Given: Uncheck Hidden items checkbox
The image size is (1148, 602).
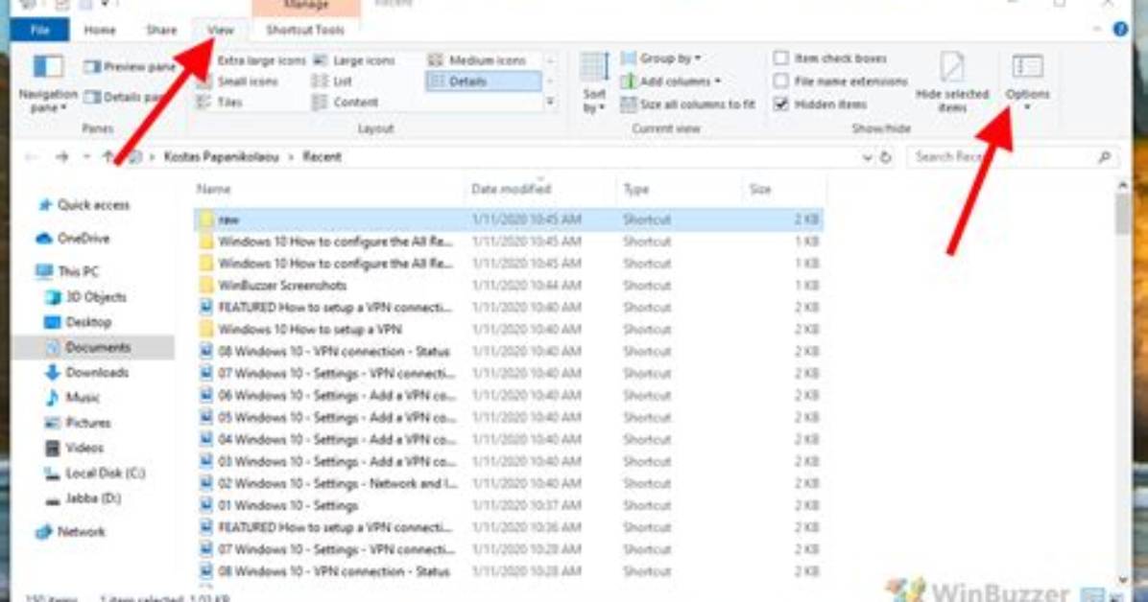Looking at the screenshot, I should tap(781, 104).
